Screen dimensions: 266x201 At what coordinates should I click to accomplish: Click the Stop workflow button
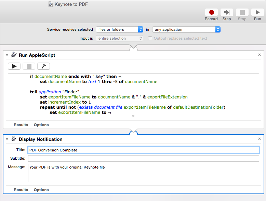tap(242, 13)
